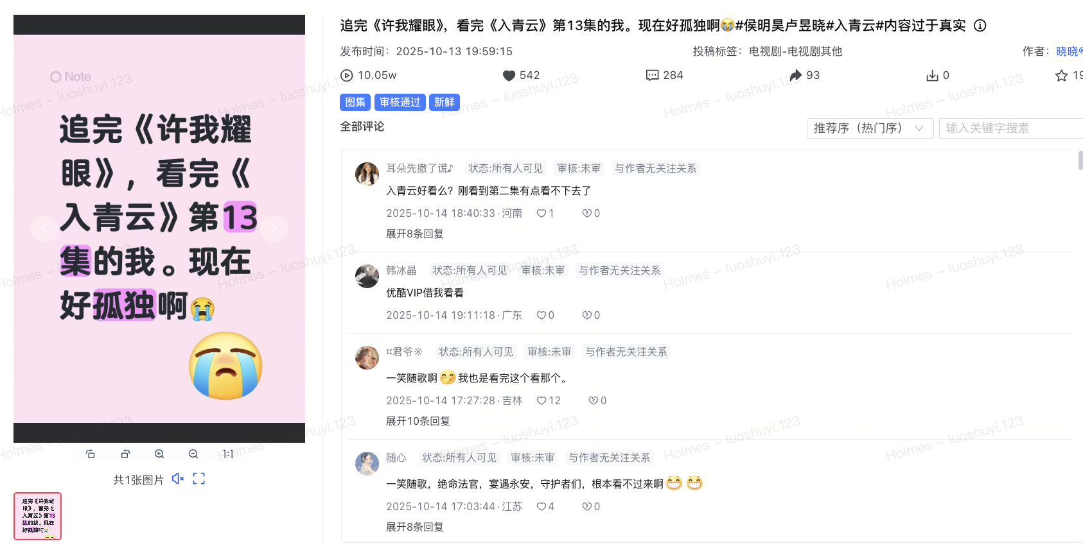
Task: Like ¤君爷※ comment with 12 likes
Action: click(x=541, y=400)
